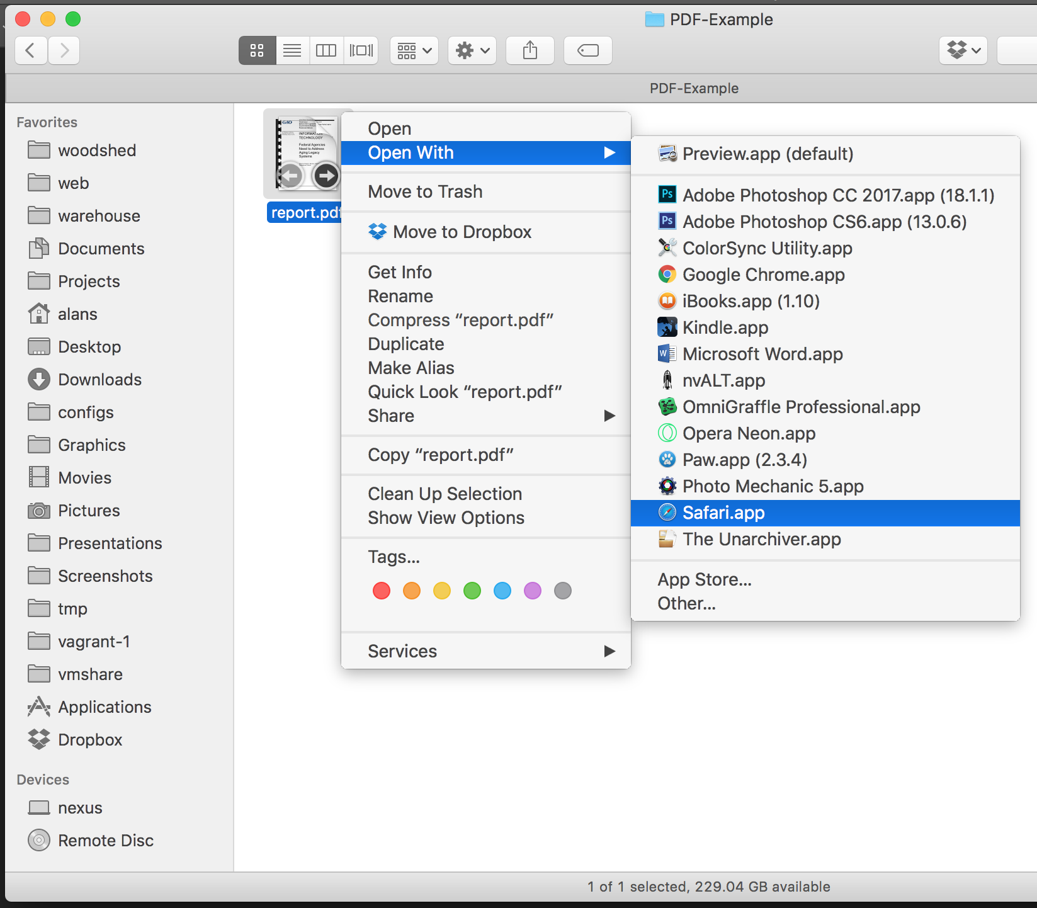Click the Photo Mechanic 5 icon

[667, 485]
